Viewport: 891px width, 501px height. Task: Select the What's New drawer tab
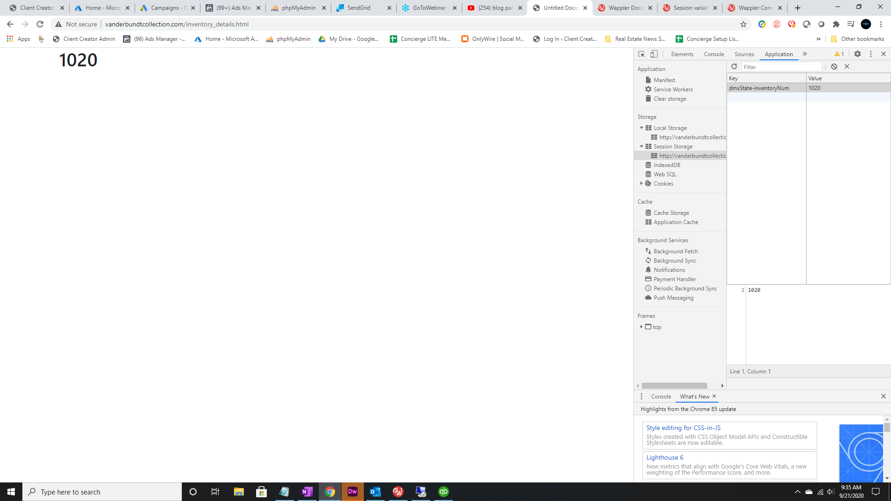coord(695,397)
